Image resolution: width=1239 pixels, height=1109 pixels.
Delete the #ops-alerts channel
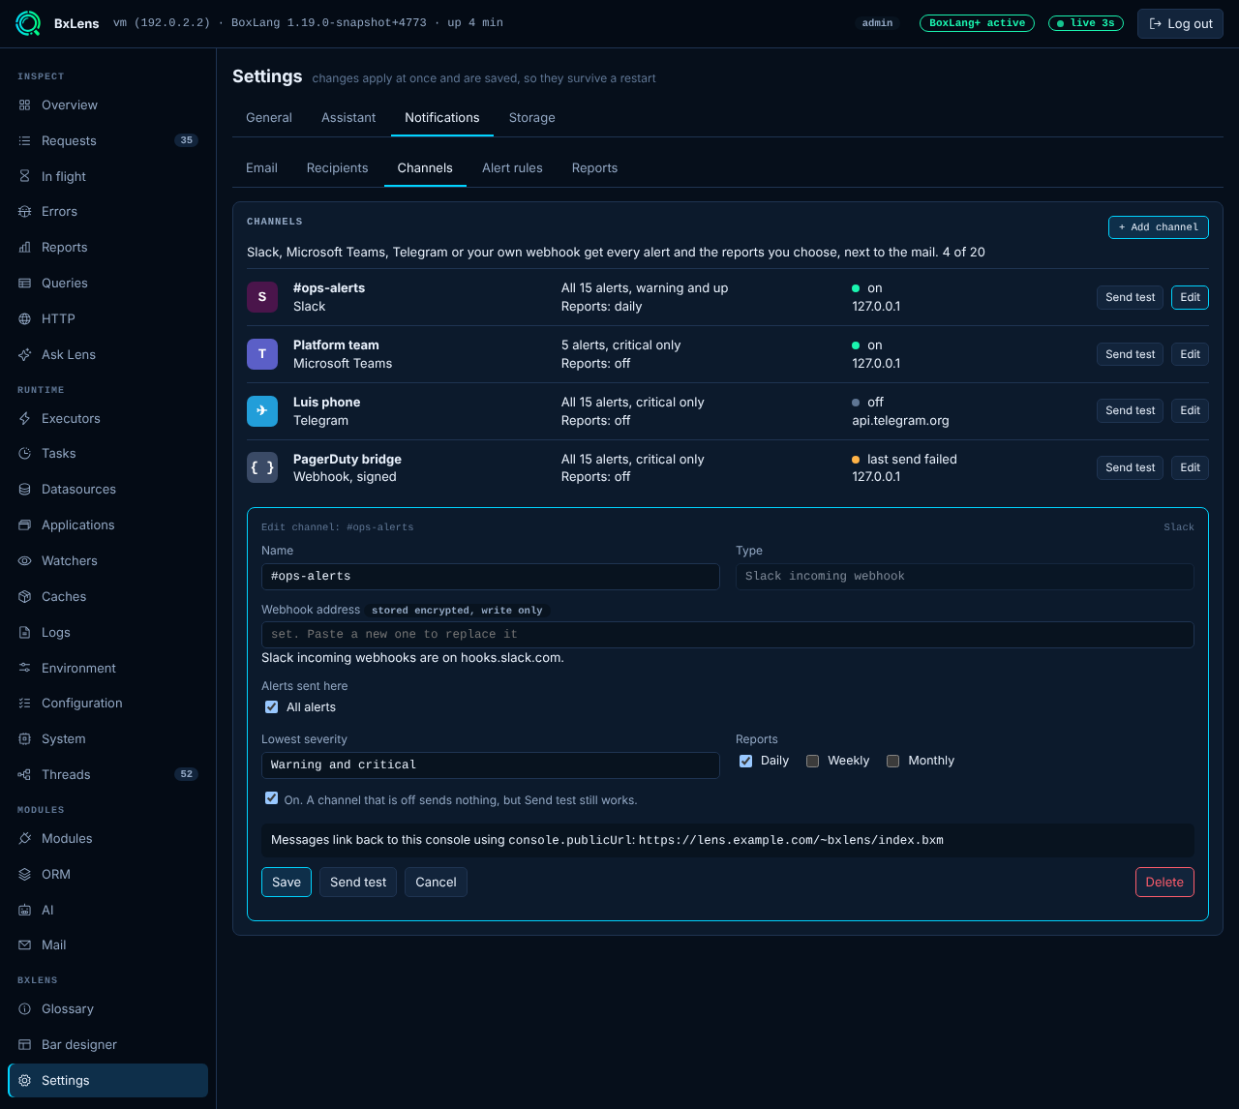tap(1164, 882)
